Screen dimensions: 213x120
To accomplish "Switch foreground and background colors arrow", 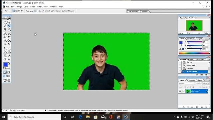I will tap(9, 63).
